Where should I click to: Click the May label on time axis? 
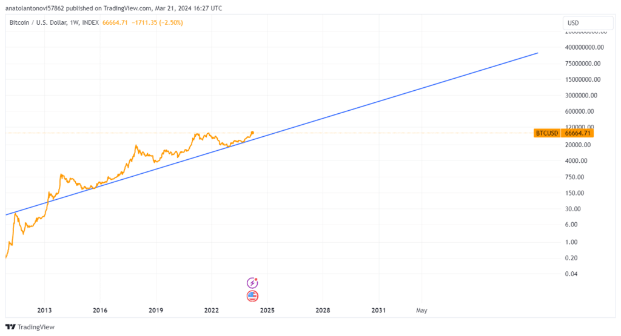point(422,311)
